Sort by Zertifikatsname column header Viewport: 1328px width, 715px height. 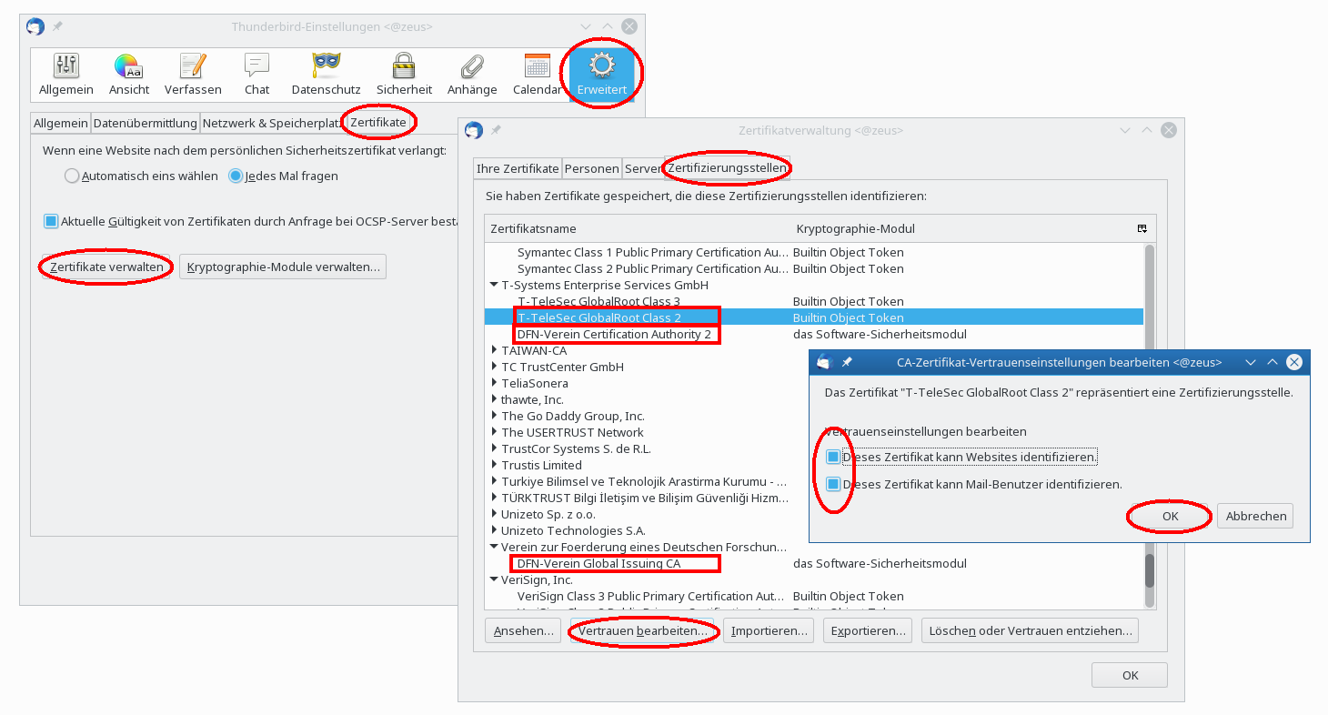639,228
